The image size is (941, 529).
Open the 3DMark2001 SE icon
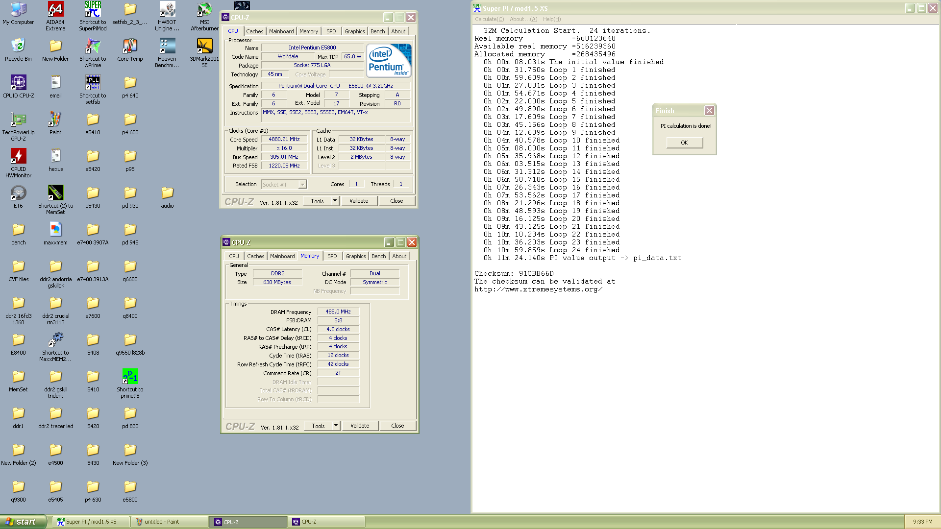pos(204,53)
